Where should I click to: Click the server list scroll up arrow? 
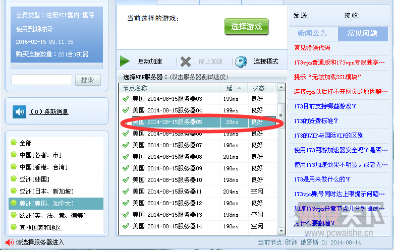point(281,87)
